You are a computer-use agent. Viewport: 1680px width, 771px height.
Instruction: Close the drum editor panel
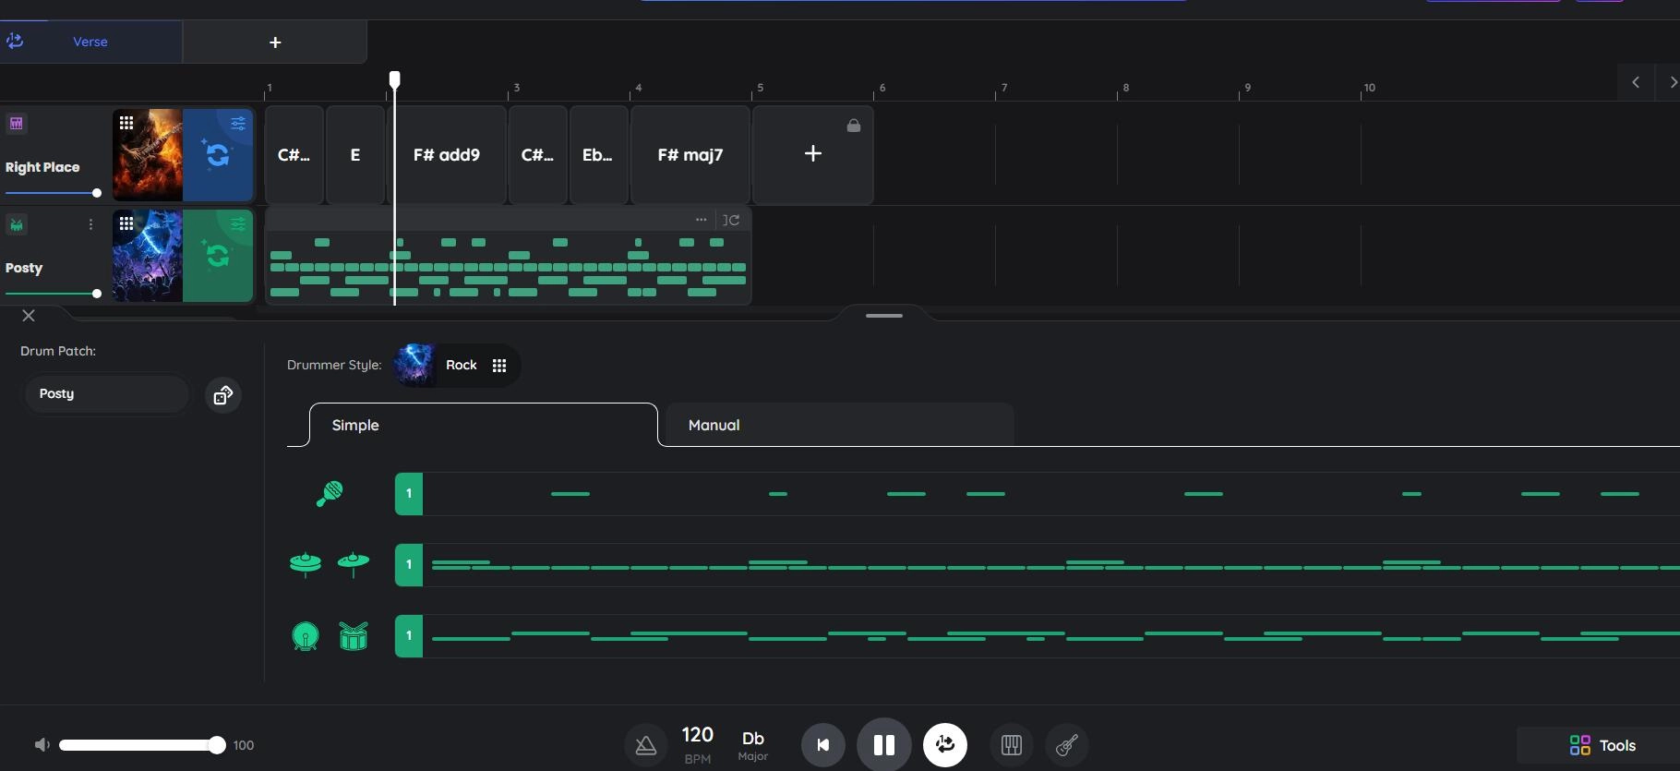coord(29,316)
